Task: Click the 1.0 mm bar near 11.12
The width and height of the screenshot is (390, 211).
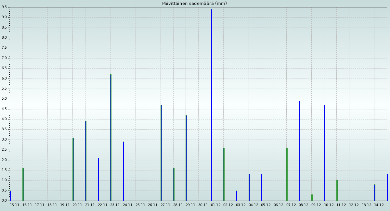Action: pyautogui.click(x=337, y=191)
